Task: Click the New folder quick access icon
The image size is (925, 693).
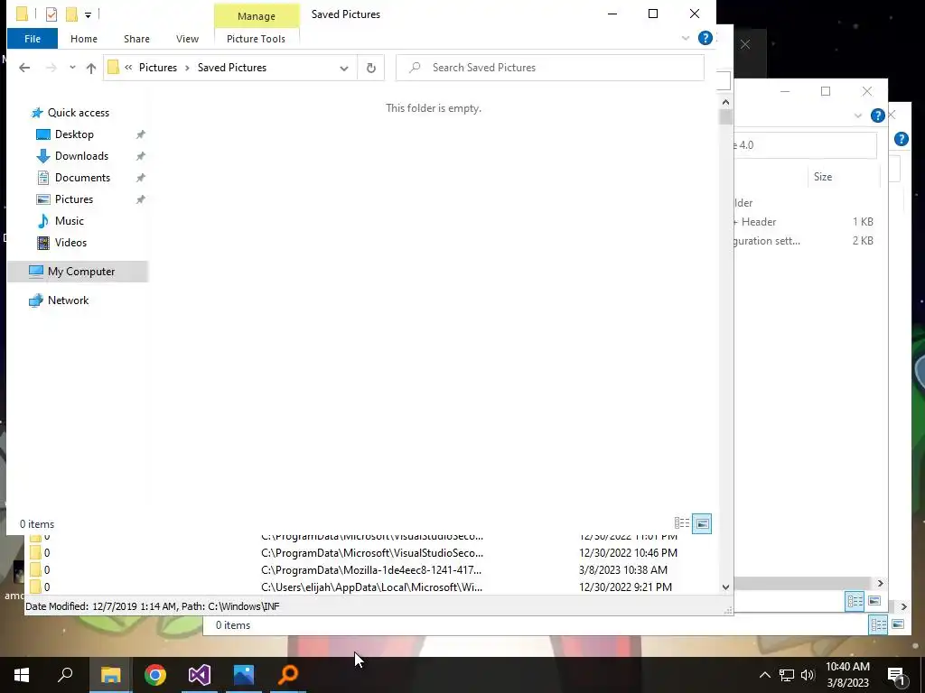Action: coord(71,14)
